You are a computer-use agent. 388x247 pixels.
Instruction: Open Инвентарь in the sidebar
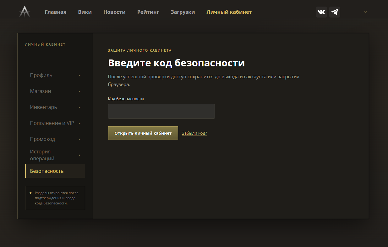pyautogui.click(x=55, y=107)
